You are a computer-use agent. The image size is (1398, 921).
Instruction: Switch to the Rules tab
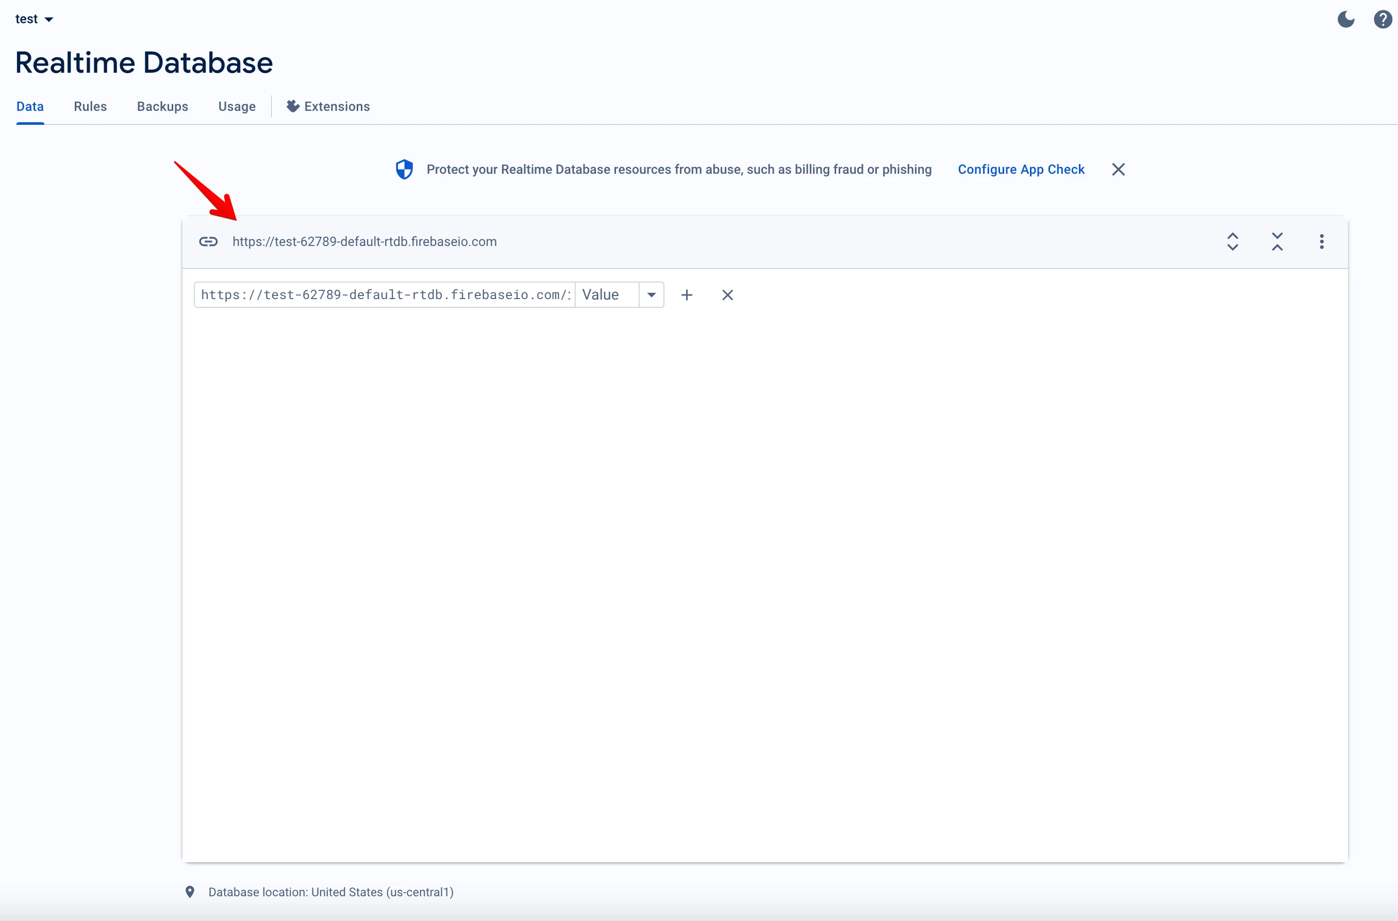[x=90, y=106]
